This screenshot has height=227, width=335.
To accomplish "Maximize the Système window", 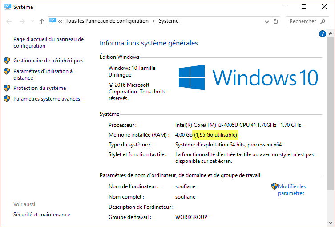I will pyautogui.click(x=304, y=7).
